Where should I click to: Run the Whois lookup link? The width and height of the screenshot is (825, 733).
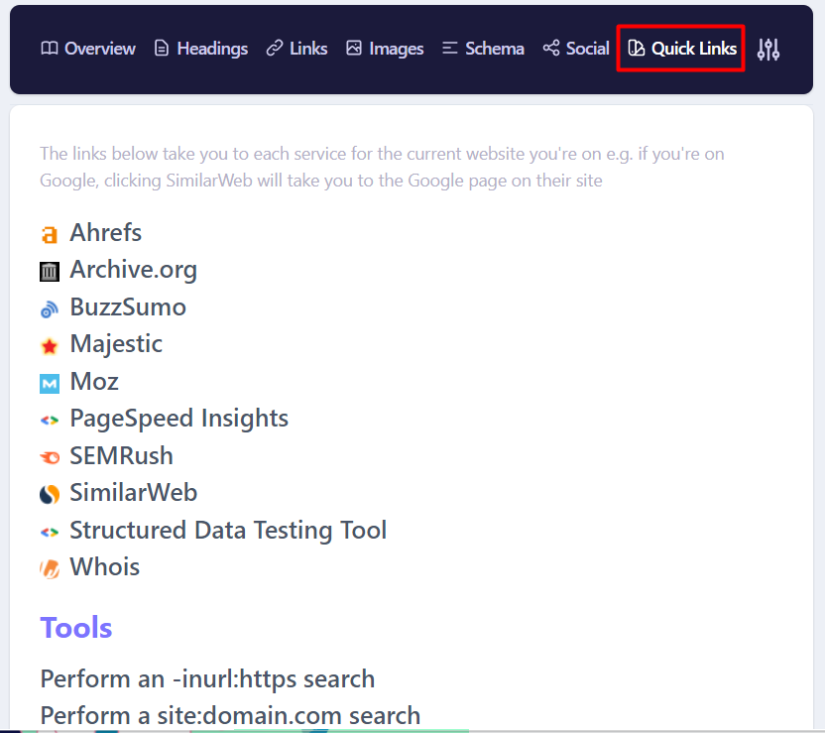pyautogui.click(x=105, y=566)
